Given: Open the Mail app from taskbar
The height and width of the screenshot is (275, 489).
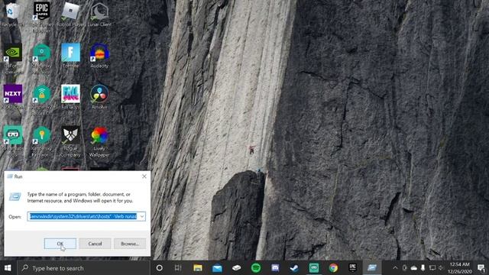Looking at the screenshot, I should tap(217, 268).
